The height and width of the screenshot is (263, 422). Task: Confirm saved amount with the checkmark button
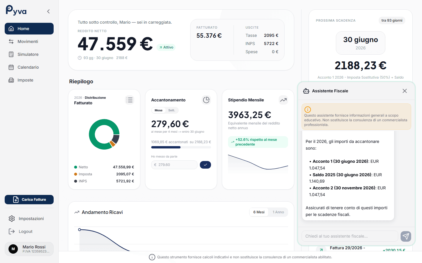205,165
